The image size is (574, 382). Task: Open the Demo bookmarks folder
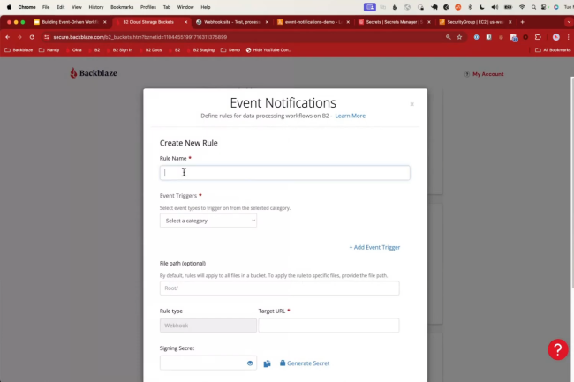pyautogui.click(x=230, y=50)
